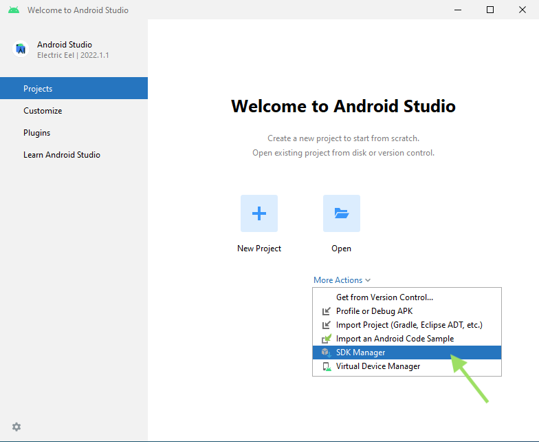Minimize the Welcome window

(x=458, y=10)
